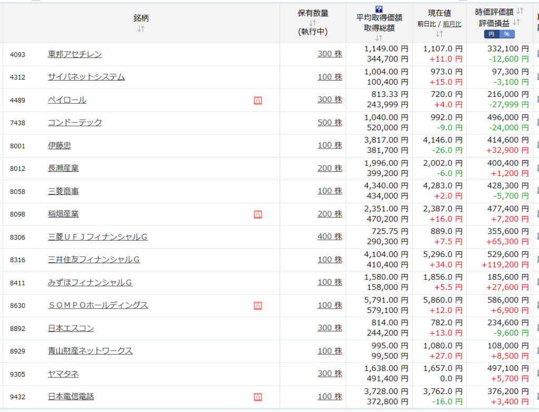Click 100 株 quantity for みずほフィナンシャルG
The width and height of the screenshot is (539, 412).
(x=330, y=282)
